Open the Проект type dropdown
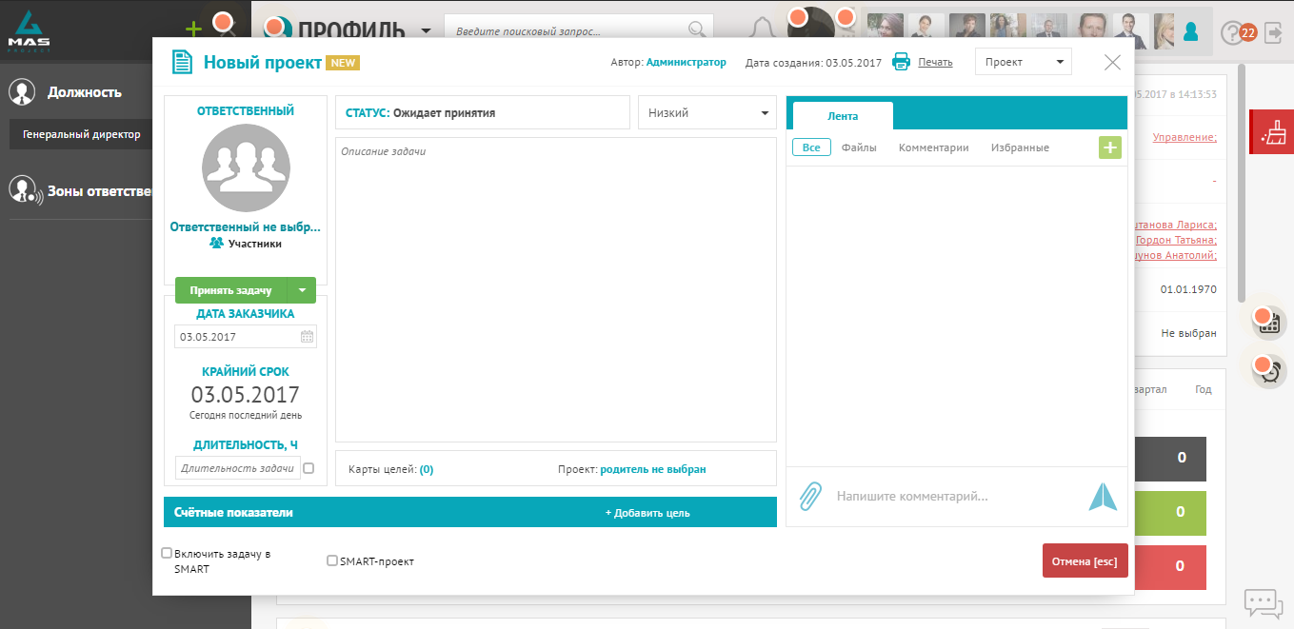 tap(1024, 62)
